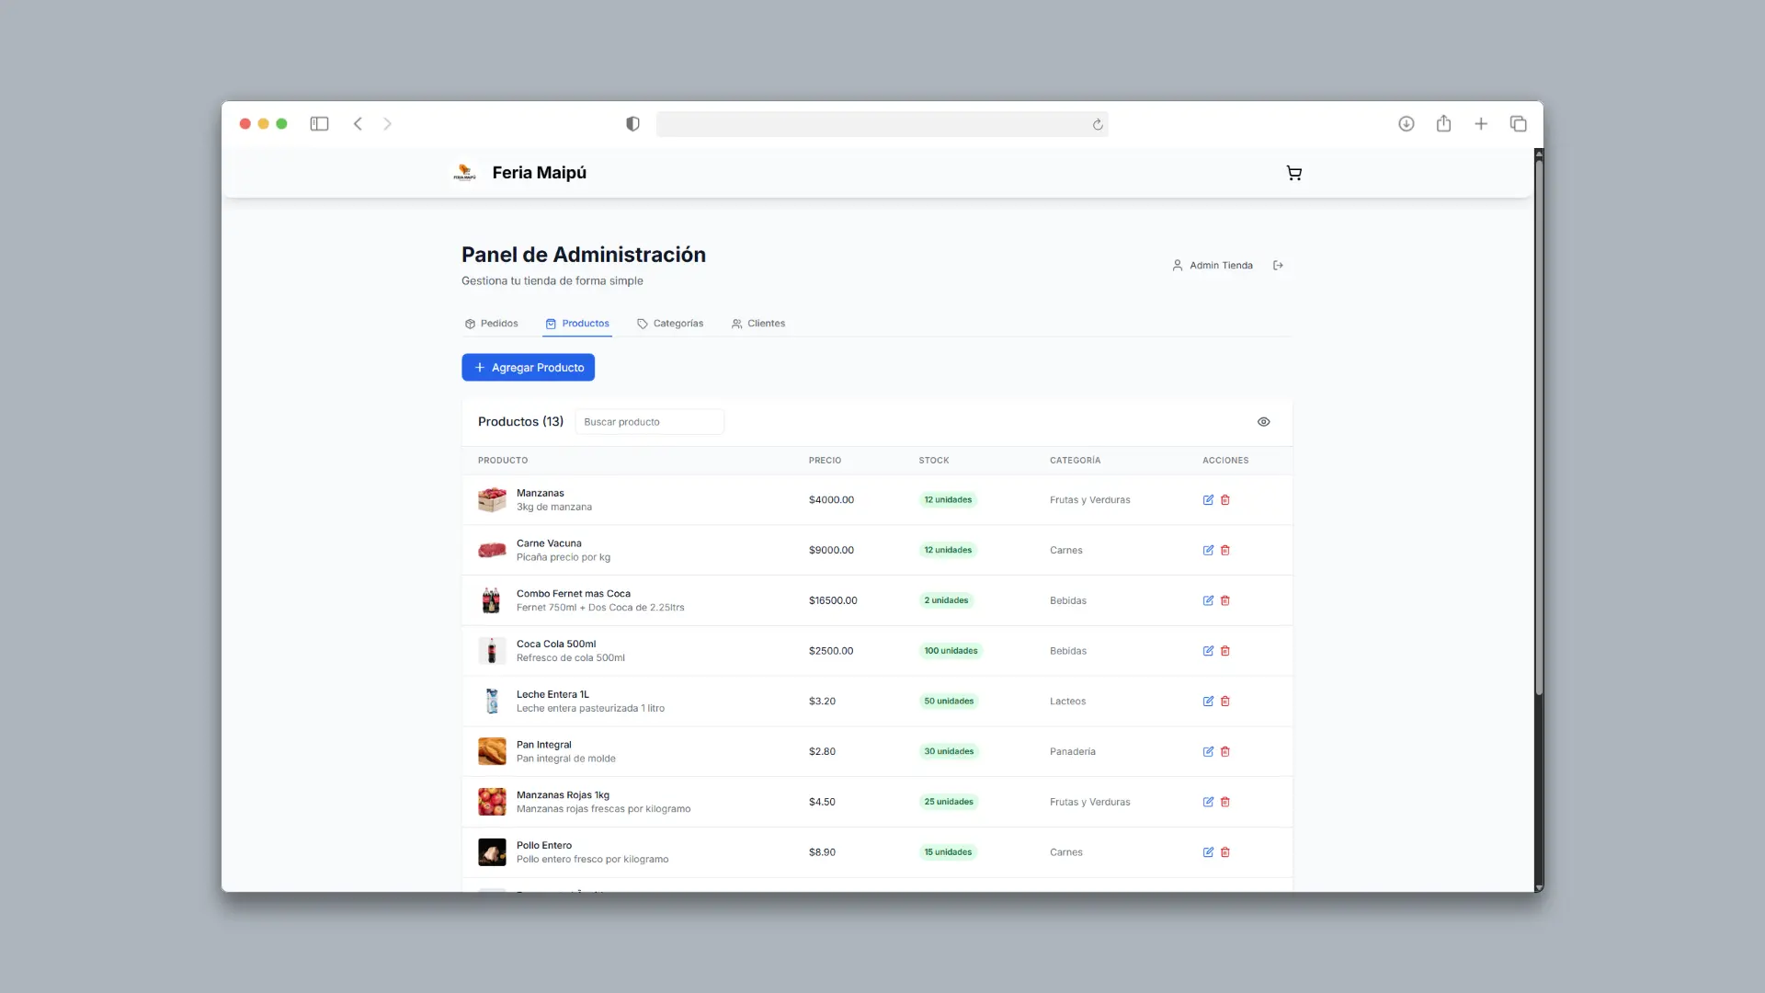Show the browser tab overview
1765x993 pixels.
pos(1519,124)
